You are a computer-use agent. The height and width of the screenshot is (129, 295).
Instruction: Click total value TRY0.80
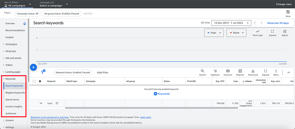[220, 103]
